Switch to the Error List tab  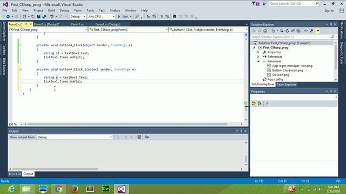coord(15,174)
